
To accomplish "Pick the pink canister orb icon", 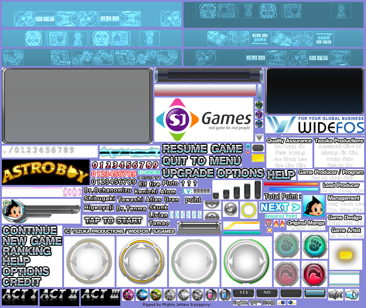I will pos(211,294).
